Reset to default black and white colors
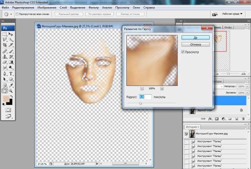 coord(3,104)
